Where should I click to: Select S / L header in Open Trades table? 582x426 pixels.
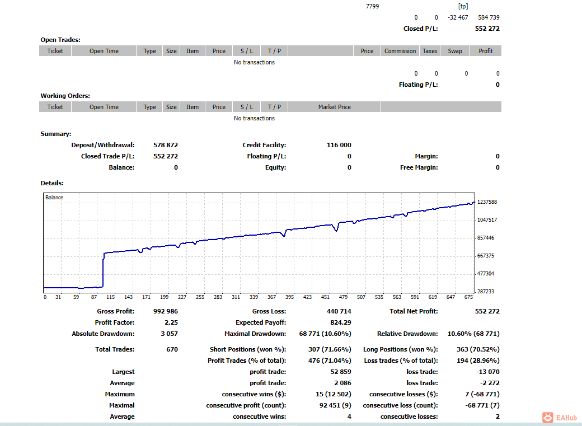coord(246,51)
